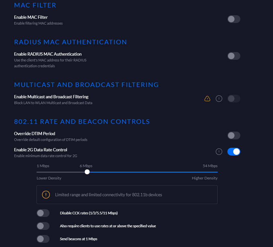Click the 1 Mbps end of the slider track

pos(38,172)
